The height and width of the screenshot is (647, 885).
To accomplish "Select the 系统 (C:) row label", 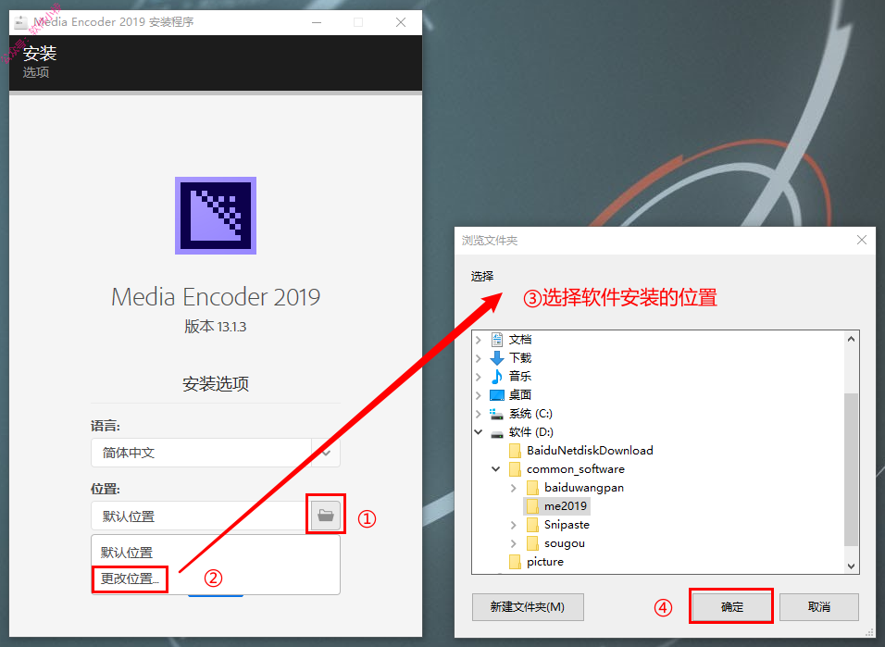I will point(530,414).
